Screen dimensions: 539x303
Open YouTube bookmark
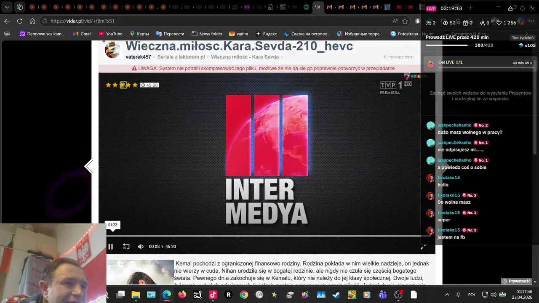tap(110, 34)
